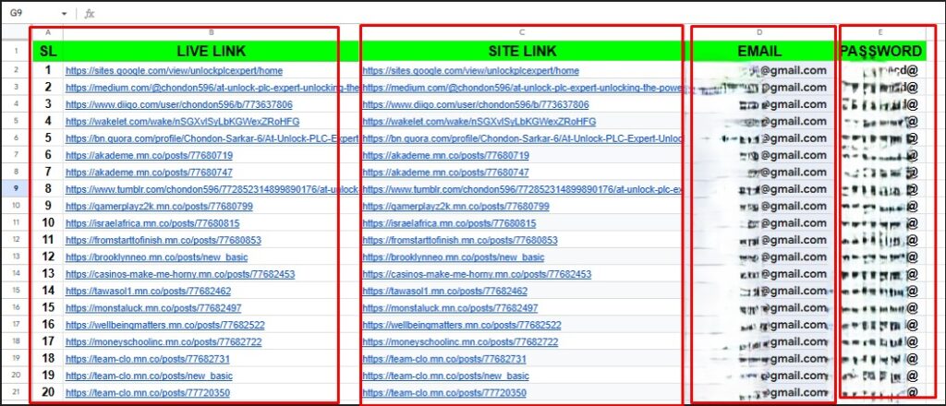
Task: Open akademe posts/77680719 in SITE LINK column
Action: [x=446, y=155]
